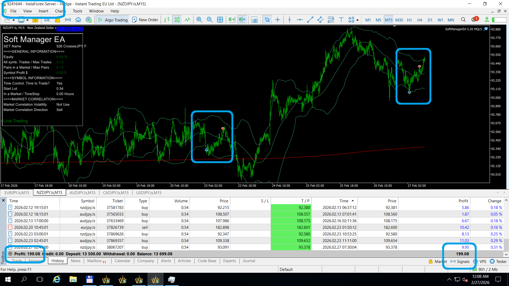This screenshot has width=509, height=286.
Task: Switch chart to candlestick display mode
Action: pos(177,20)
